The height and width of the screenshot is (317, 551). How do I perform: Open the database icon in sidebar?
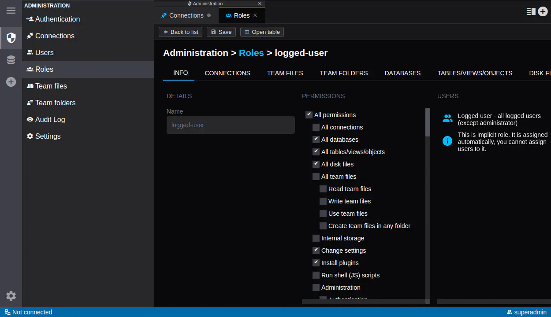point(11,60)
